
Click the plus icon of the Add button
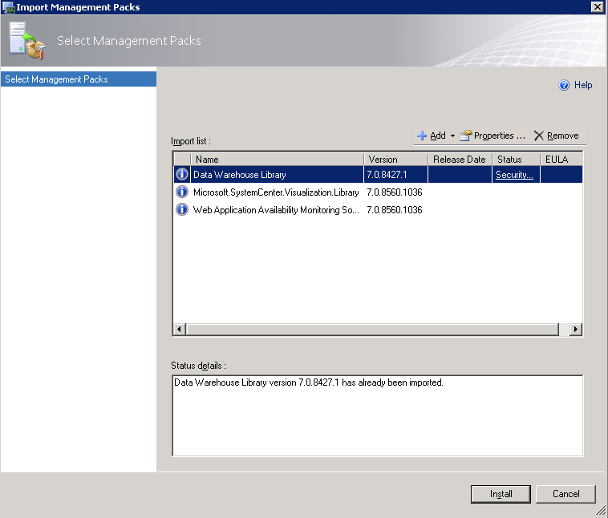421,136
